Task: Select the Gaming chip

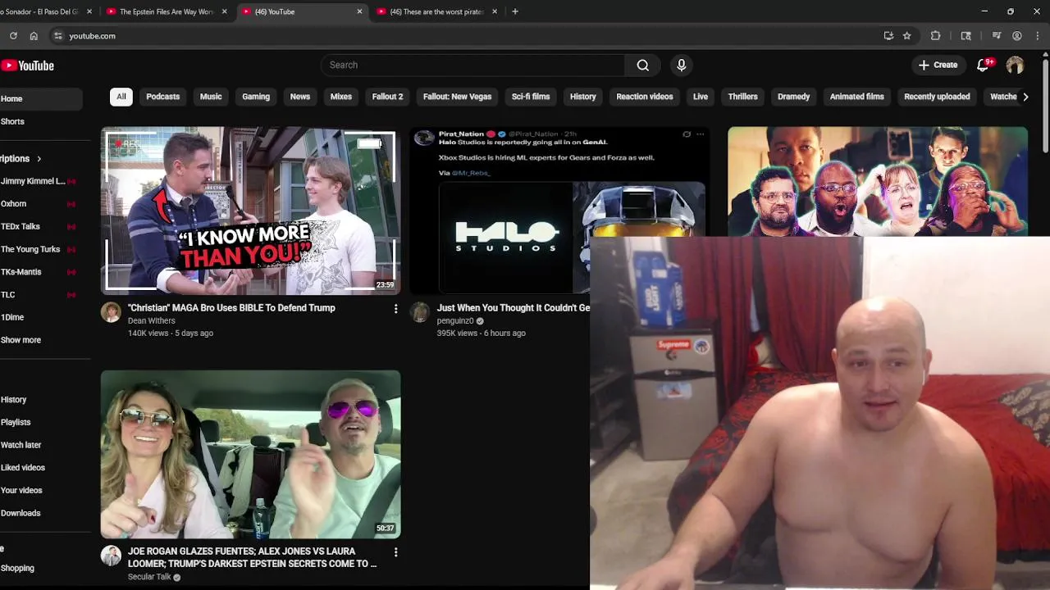Action: pyautogui.click(x=256, y=97)
